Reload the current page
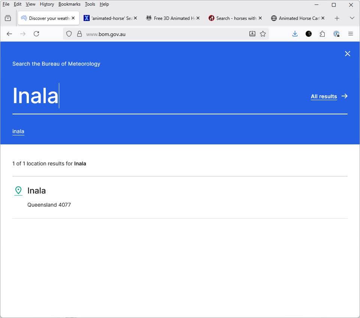 pyautogui.click(x=36, y=34)
